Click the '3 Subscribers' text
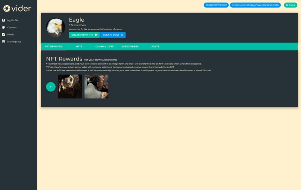 pyautogui.click(x=78, y=25)
